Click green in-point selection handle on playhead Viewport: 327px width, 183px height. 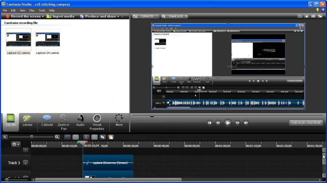click(79, 142)
